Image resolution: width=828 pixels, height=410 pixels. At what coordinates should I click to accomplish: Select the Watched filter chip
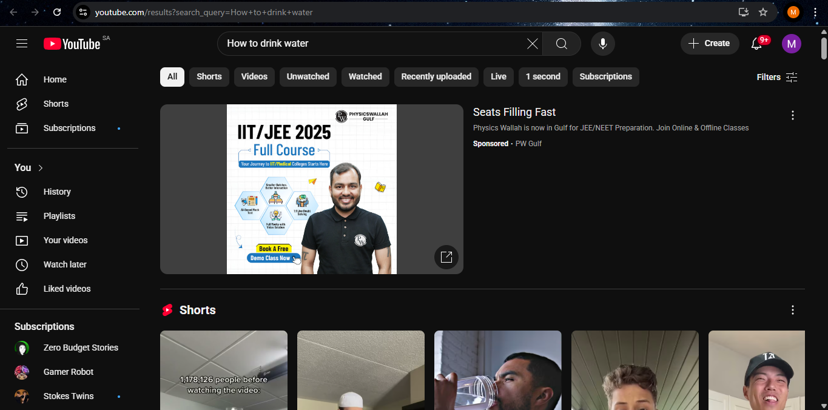point(365,77)
